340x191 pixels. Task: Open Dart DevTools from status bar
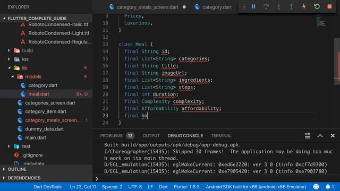[x=47, y=187]
